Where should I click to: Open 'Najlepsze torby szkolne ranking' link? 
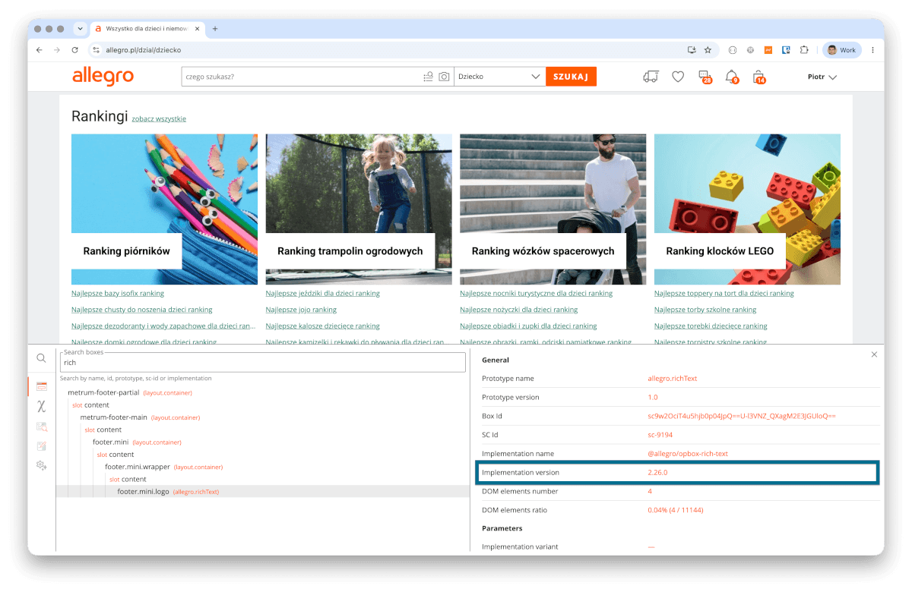(705, 310)
